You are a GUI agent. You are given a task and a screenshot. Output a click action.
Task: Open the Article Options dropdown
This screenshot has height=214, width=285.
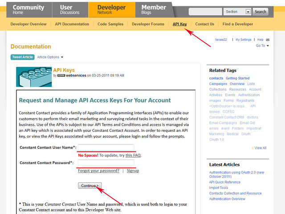(50, 57)
